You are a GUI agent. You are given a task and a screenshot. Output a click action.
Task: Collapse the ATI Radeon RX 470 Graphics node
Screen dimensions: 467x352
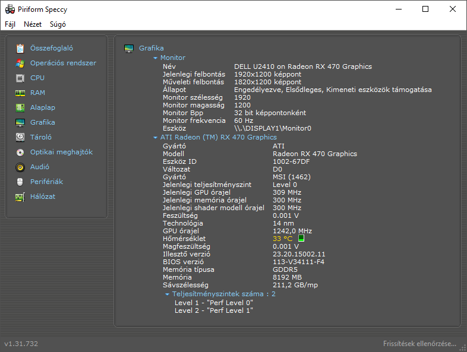pyautogui.click(x=155, y=138)
